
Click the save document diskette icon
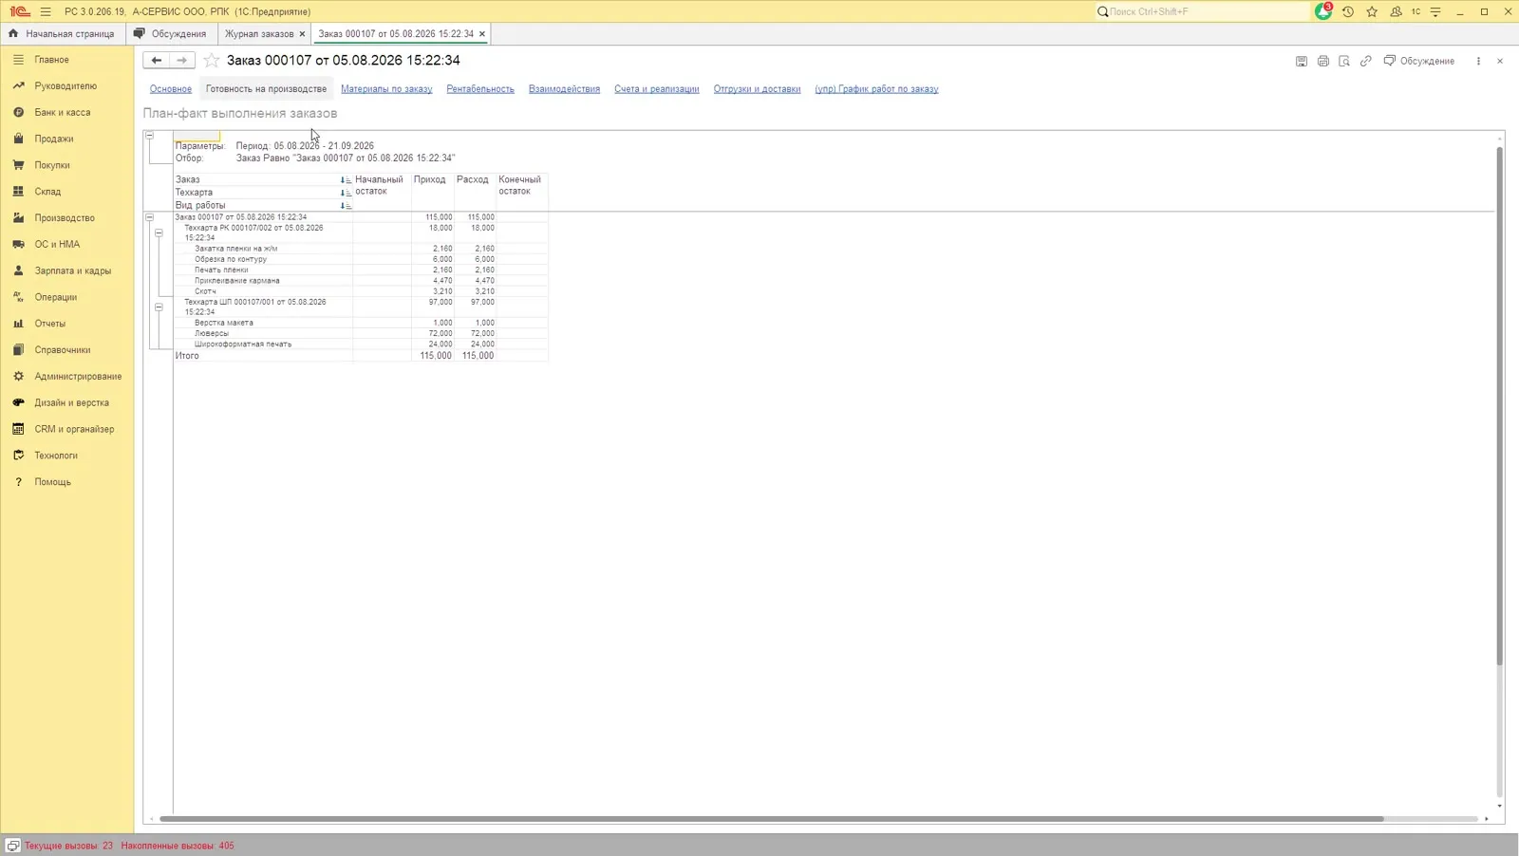coord(1302,61)
